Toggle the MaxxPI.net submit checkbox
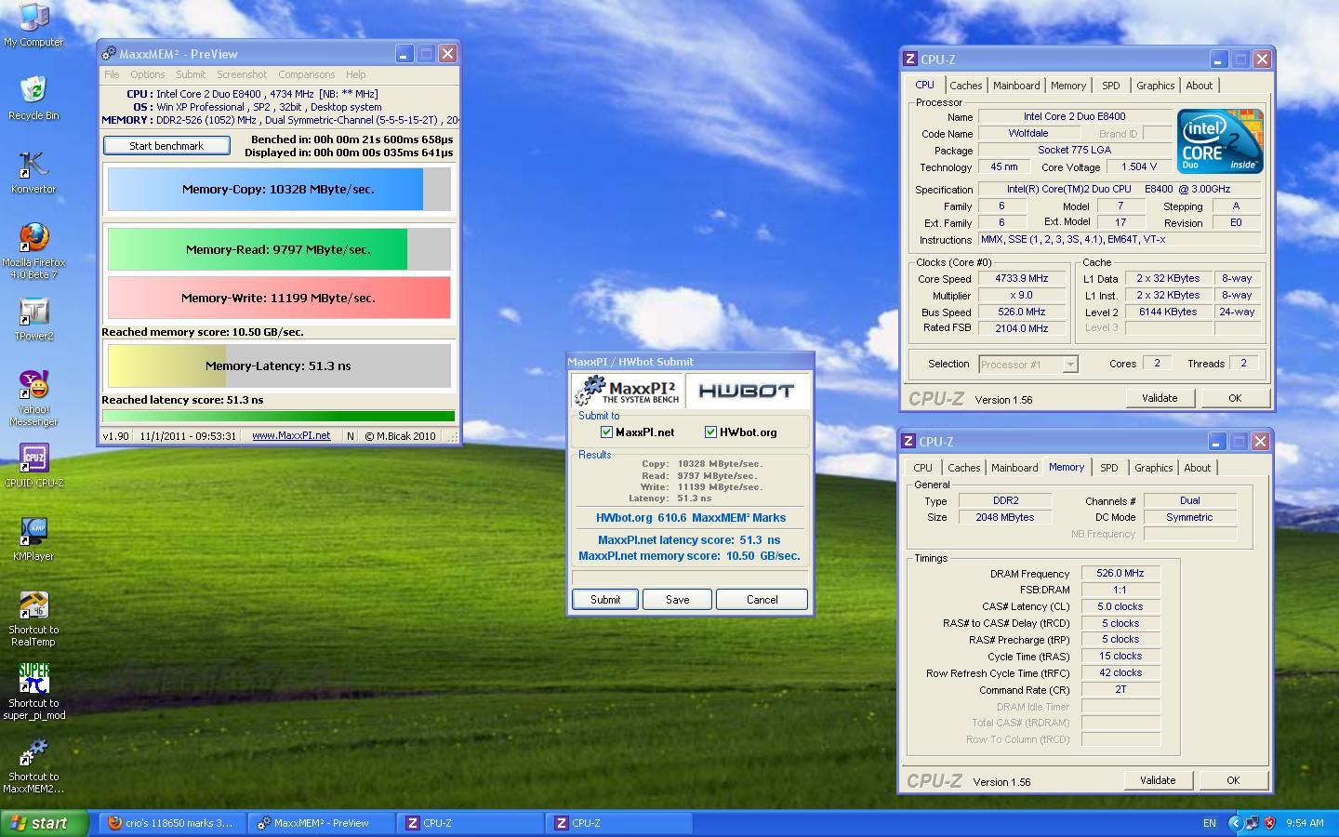The width and height of the screenshot is (1339, 837). click(x=606, y=432)
